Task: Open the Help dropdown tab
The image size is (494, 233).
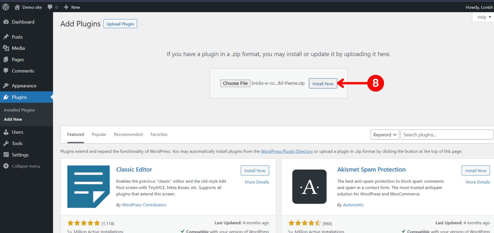Action: [x=484, y=17]
